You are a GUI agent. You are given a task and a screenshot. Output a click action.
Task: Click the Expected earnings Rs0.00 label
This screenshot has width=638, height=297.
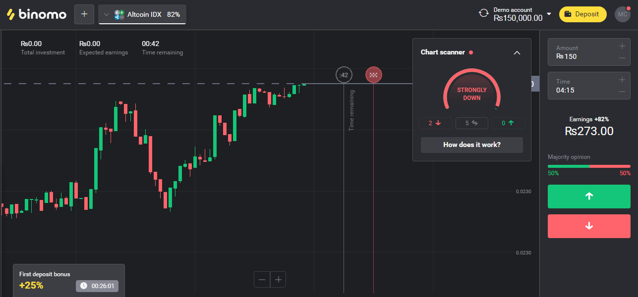(104, 48)
